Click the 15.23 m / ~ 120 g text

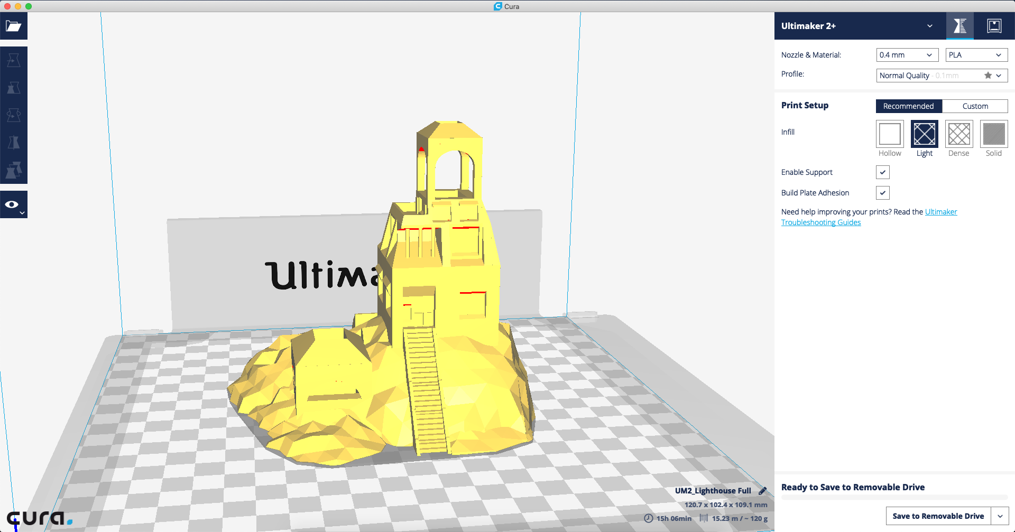pyautogui.click(x=740, y=519)
